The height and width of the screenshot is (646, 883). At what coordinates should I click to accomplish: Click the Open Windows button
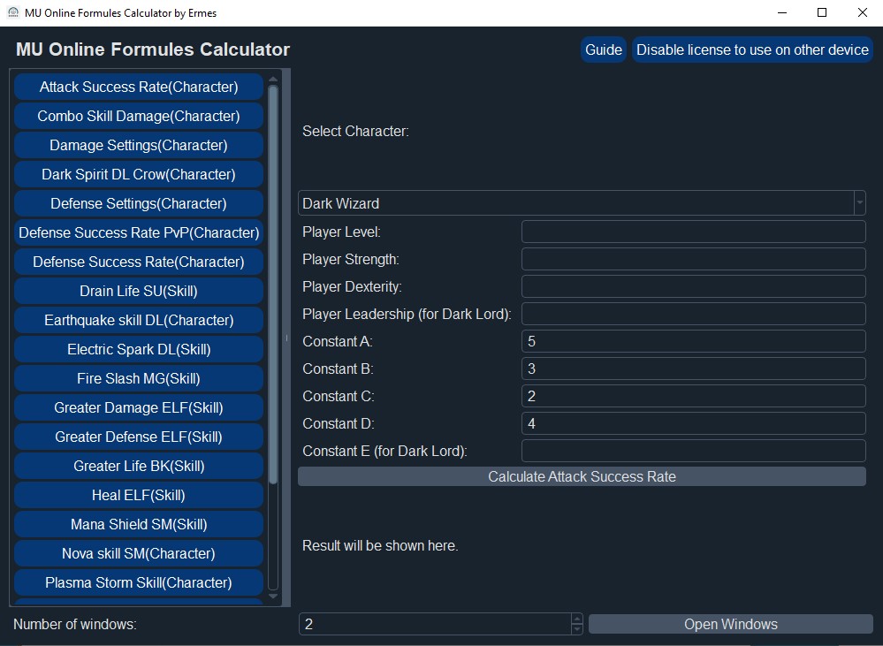730,624
